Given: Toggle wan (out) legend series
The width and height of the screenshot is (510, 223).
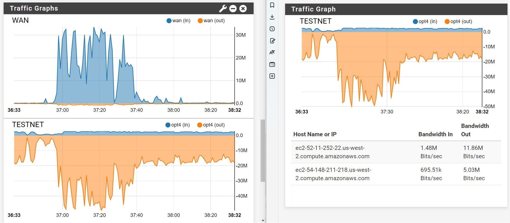Looking at the screenshot, I should click(211, 21).
